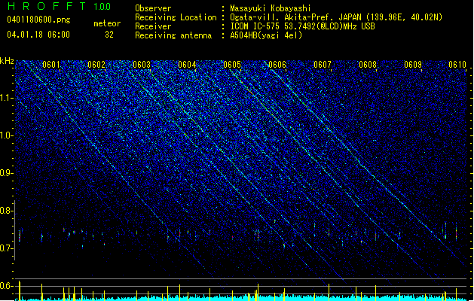The width and height of the screenshot is (474, 301).
Task: Click the 1.0 kHz frequency label
Action: (7, 135)
